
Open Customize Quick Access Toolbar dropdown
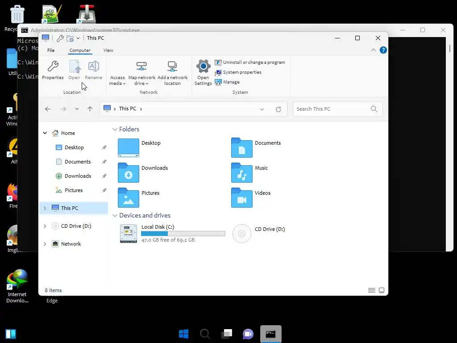coord(78,38)
